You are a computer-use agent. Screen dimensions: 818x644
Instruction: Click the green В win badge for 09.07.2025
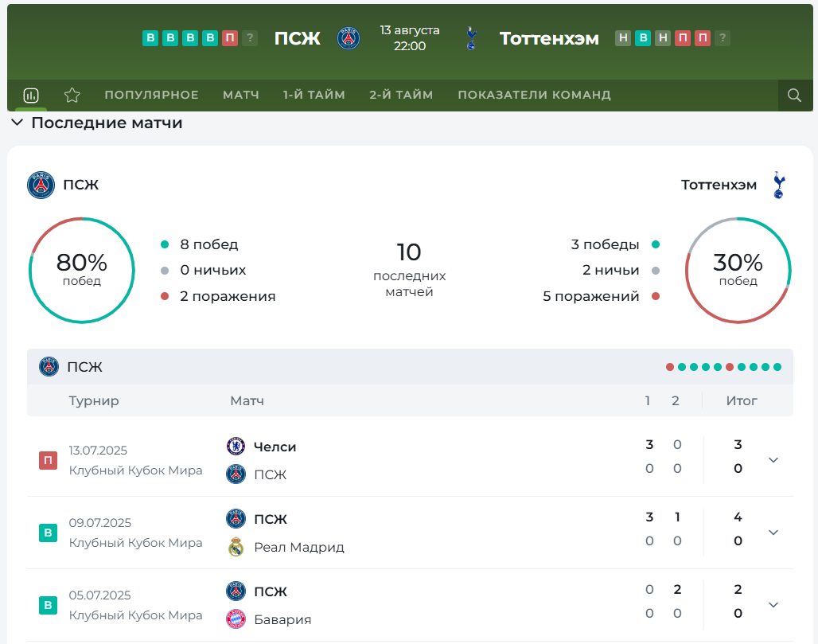click(48, 533)
